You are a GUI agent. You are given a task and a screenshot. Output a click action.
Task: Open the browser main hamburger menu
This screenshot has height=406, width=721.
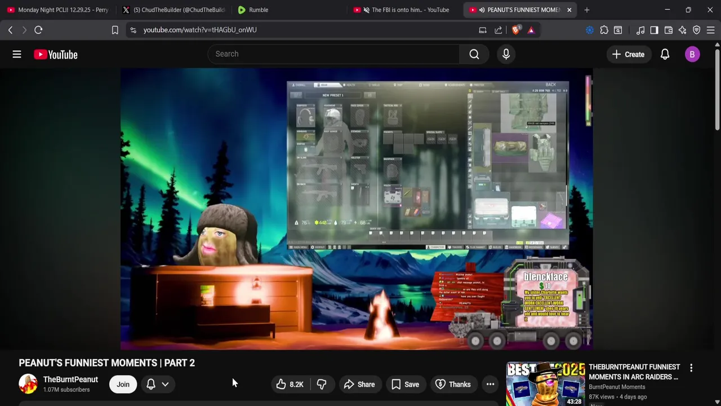coord(711,30)
